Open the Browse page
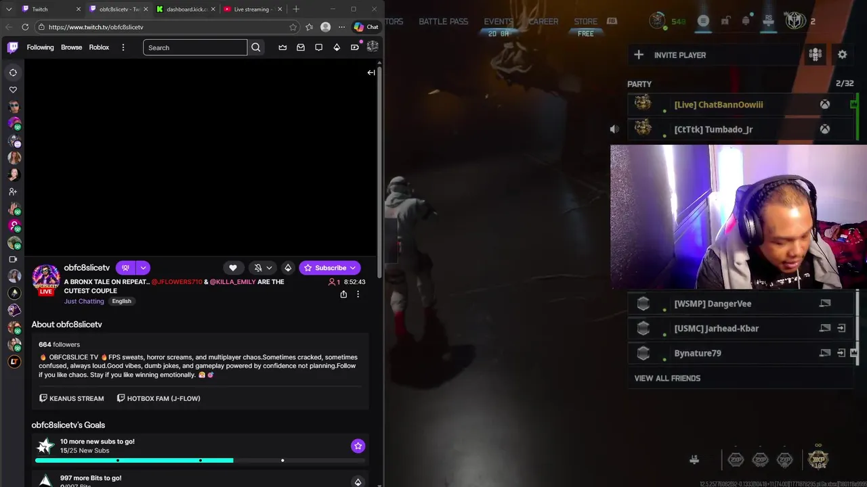Viewport: 867px width, 487px height. pyautogui.click(x=71, y=47)
